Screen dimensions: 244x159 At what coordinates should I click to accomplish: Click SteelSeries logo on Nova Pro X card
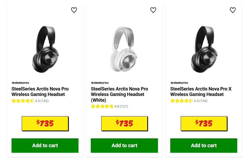[x=179, y=83]
